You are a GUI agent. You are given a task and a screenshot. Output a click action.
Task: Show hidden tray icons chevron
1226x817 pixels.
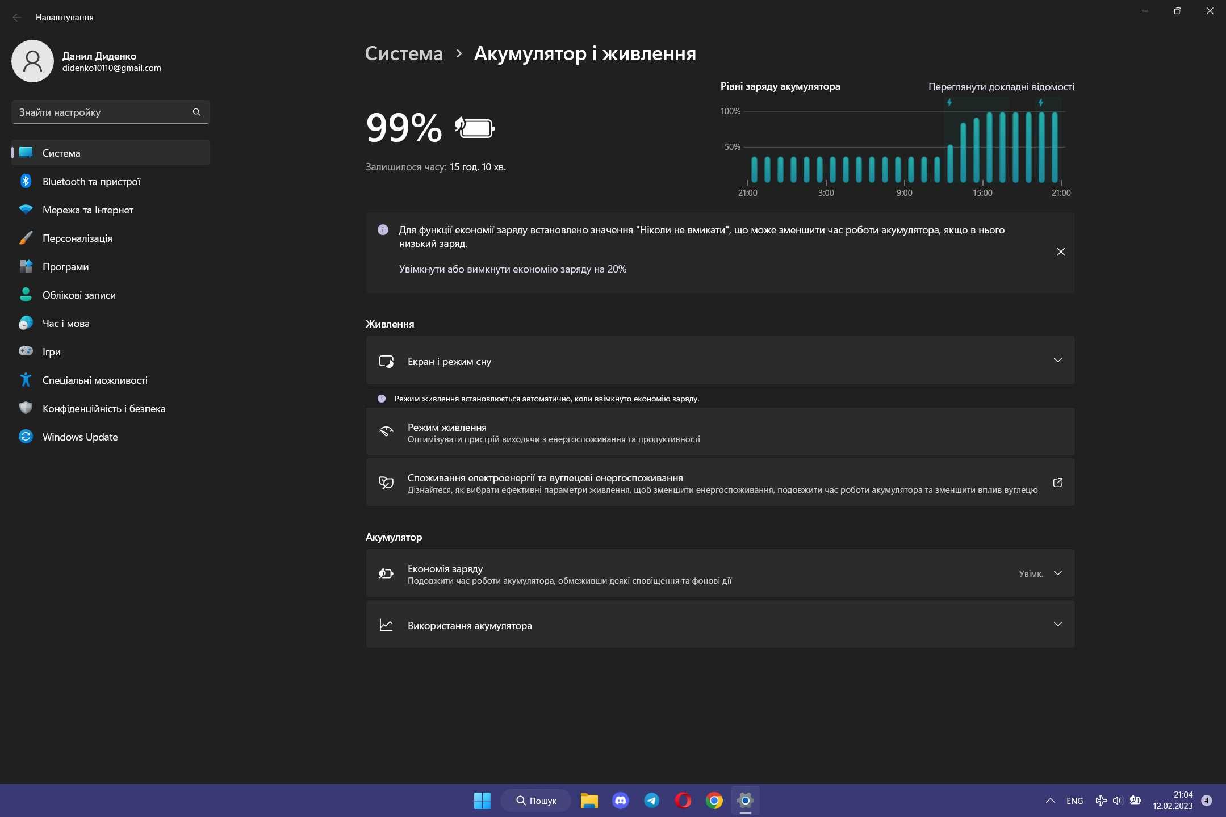[x=1050, y=801]
